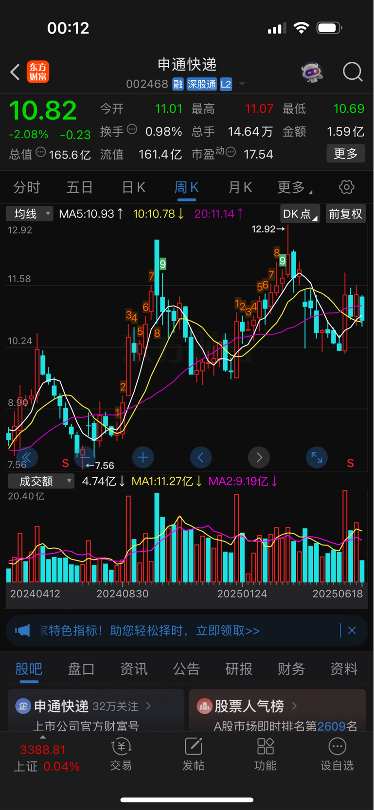This screenshot has width=374, height=810.
Task: Show info icon next to 市盈动
Action: click(x=231, y=152)
